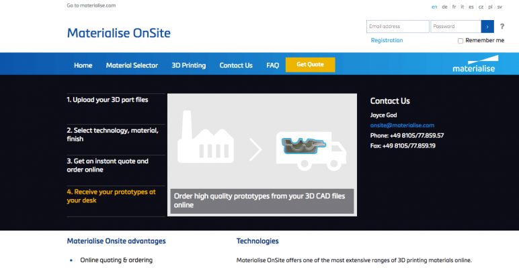Viewport: 519px width, 268px height.
Task: Click the Contact Us heading in the dark panel
Action: click(x=390, y=101)
